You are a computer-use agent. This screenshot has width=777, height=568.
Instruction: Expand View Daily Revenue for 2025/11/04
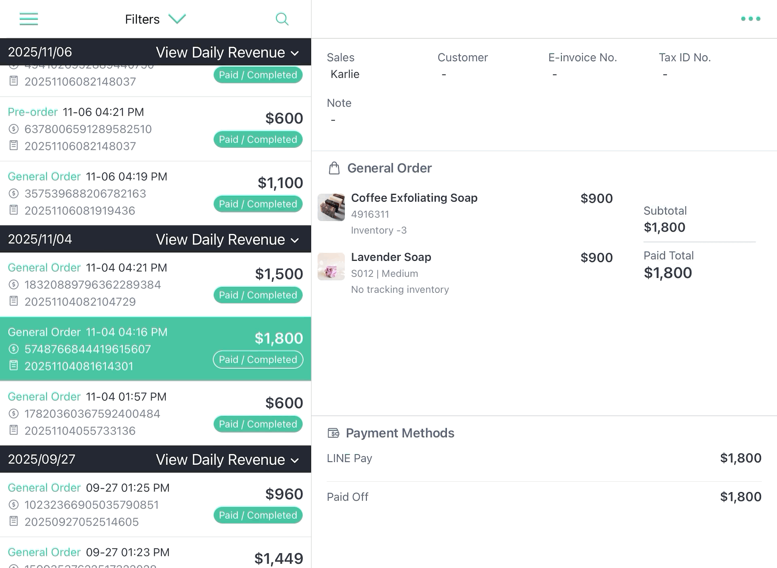click(227, 239)
